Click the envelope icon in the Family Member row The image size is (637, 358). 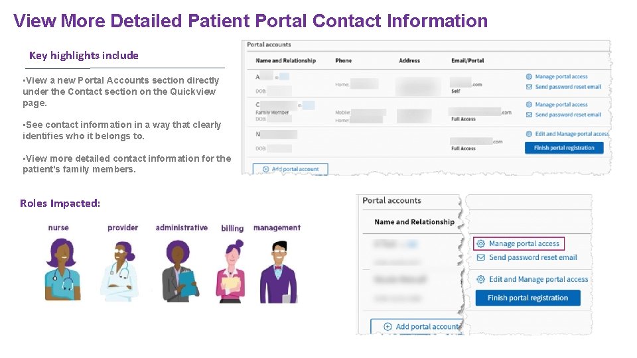coord(529,115)
